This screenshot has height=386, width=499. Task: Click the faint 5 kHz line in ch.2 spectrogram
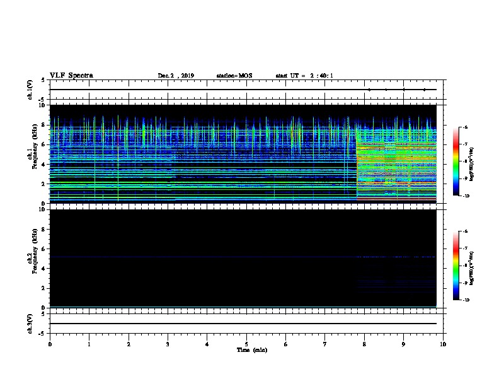click(x=243, y=257)
